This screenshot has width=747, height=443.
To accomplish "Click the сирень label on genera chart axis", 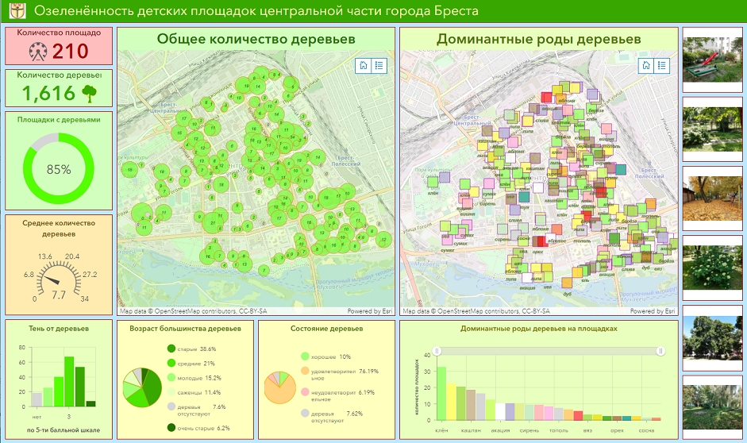I will 529,430.
